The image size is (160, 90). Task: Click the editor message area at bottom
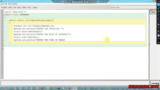point(75,83)
